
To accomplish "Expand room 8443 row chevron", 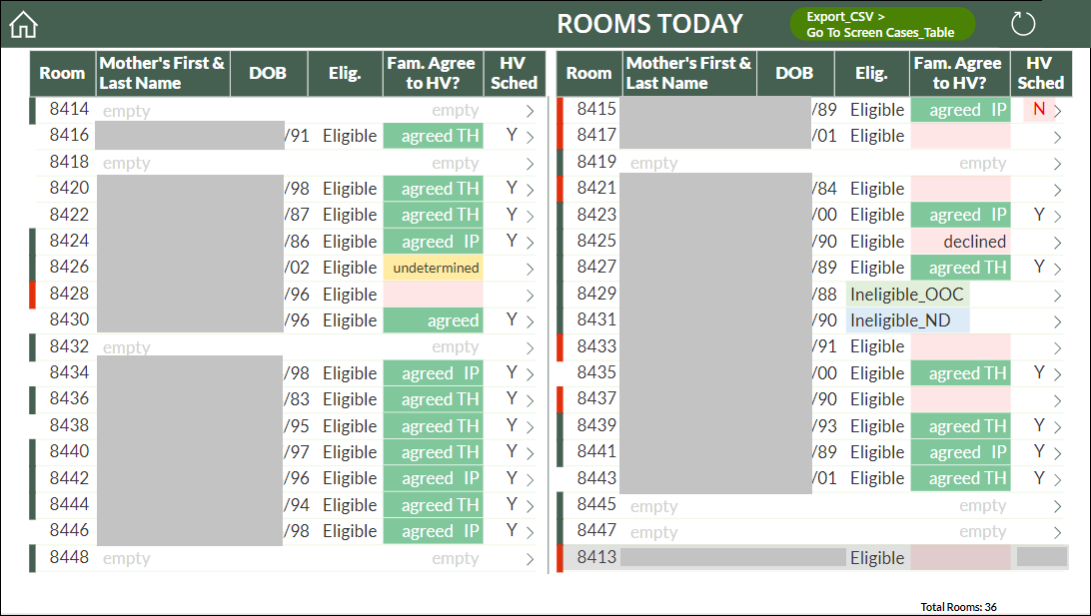I will pos(1058,480).
